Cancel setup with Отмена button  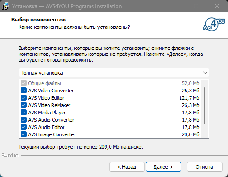click(205, 167)
